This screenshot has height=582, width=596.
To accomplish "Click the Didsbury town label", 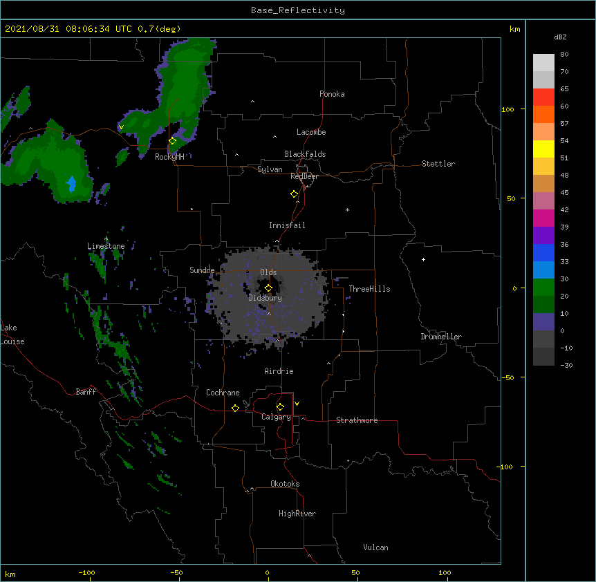I will 266,298.
